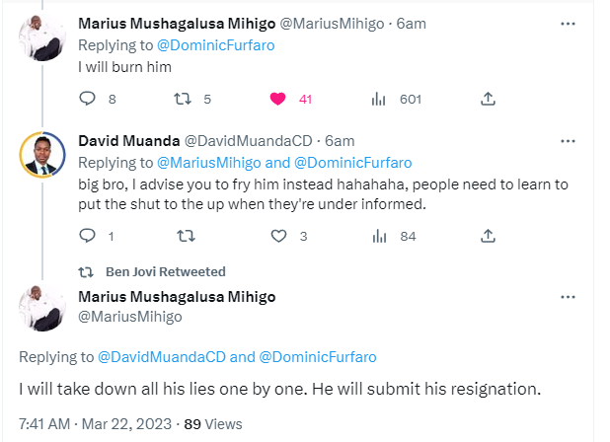Open more options for the main tweet

(568, 297)
